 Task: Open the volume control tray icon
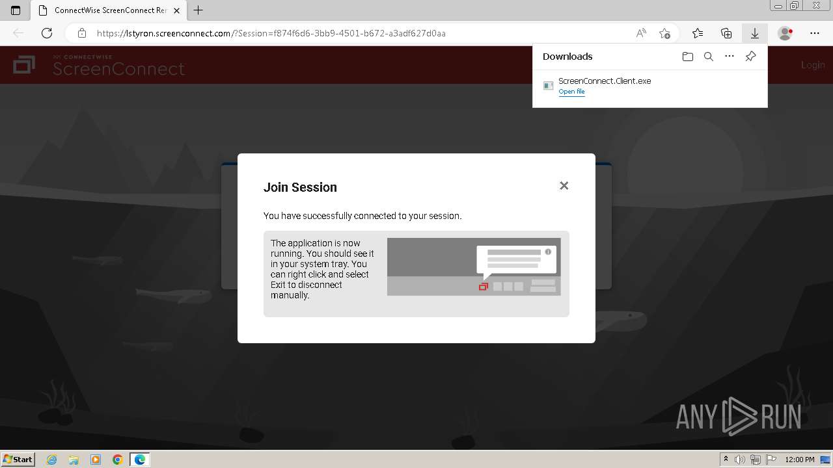tap(740, 460)
